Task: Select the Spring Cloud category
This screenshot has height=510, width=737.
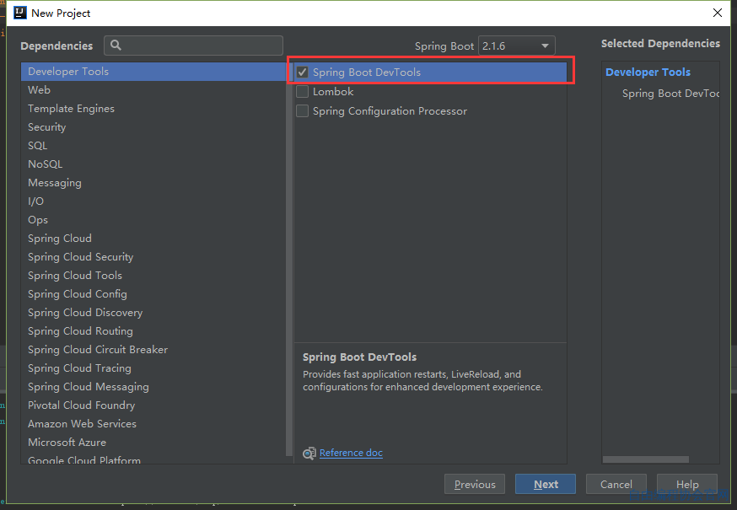Action: (x=153, y=239)
